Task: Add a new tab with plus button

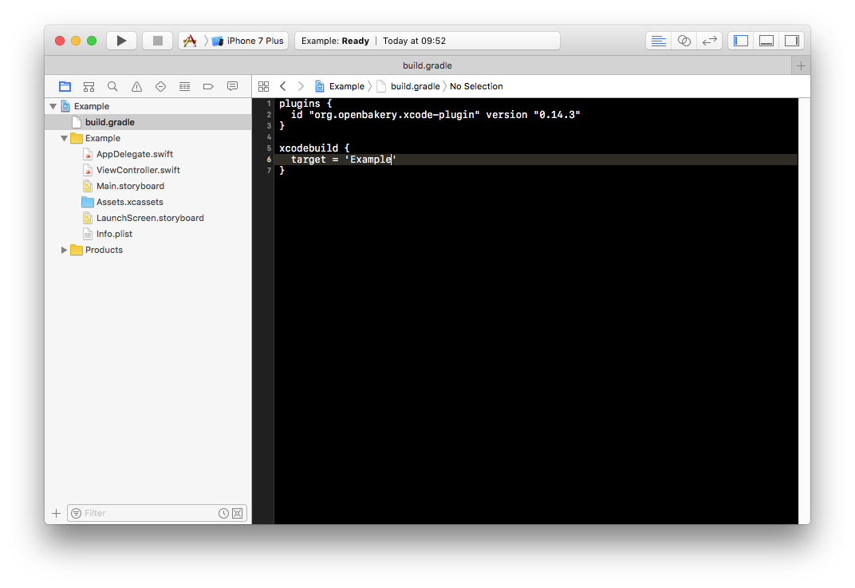Action: point(801,65)
